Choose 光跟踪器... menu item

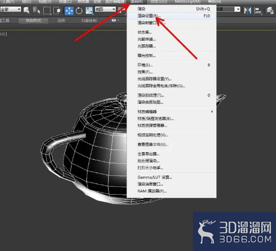[172, 46]
